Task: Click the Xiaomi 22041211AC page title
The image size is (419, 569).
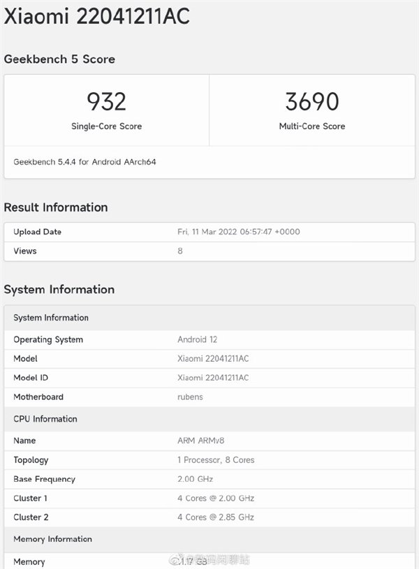Action: (x=96, y=17)
